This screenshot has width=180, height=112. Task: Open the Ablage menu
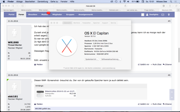tap(20, 2)
